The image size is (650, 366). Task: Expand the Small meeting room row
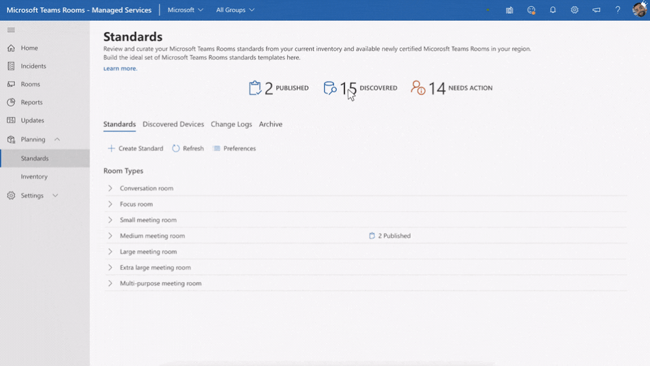110,219
